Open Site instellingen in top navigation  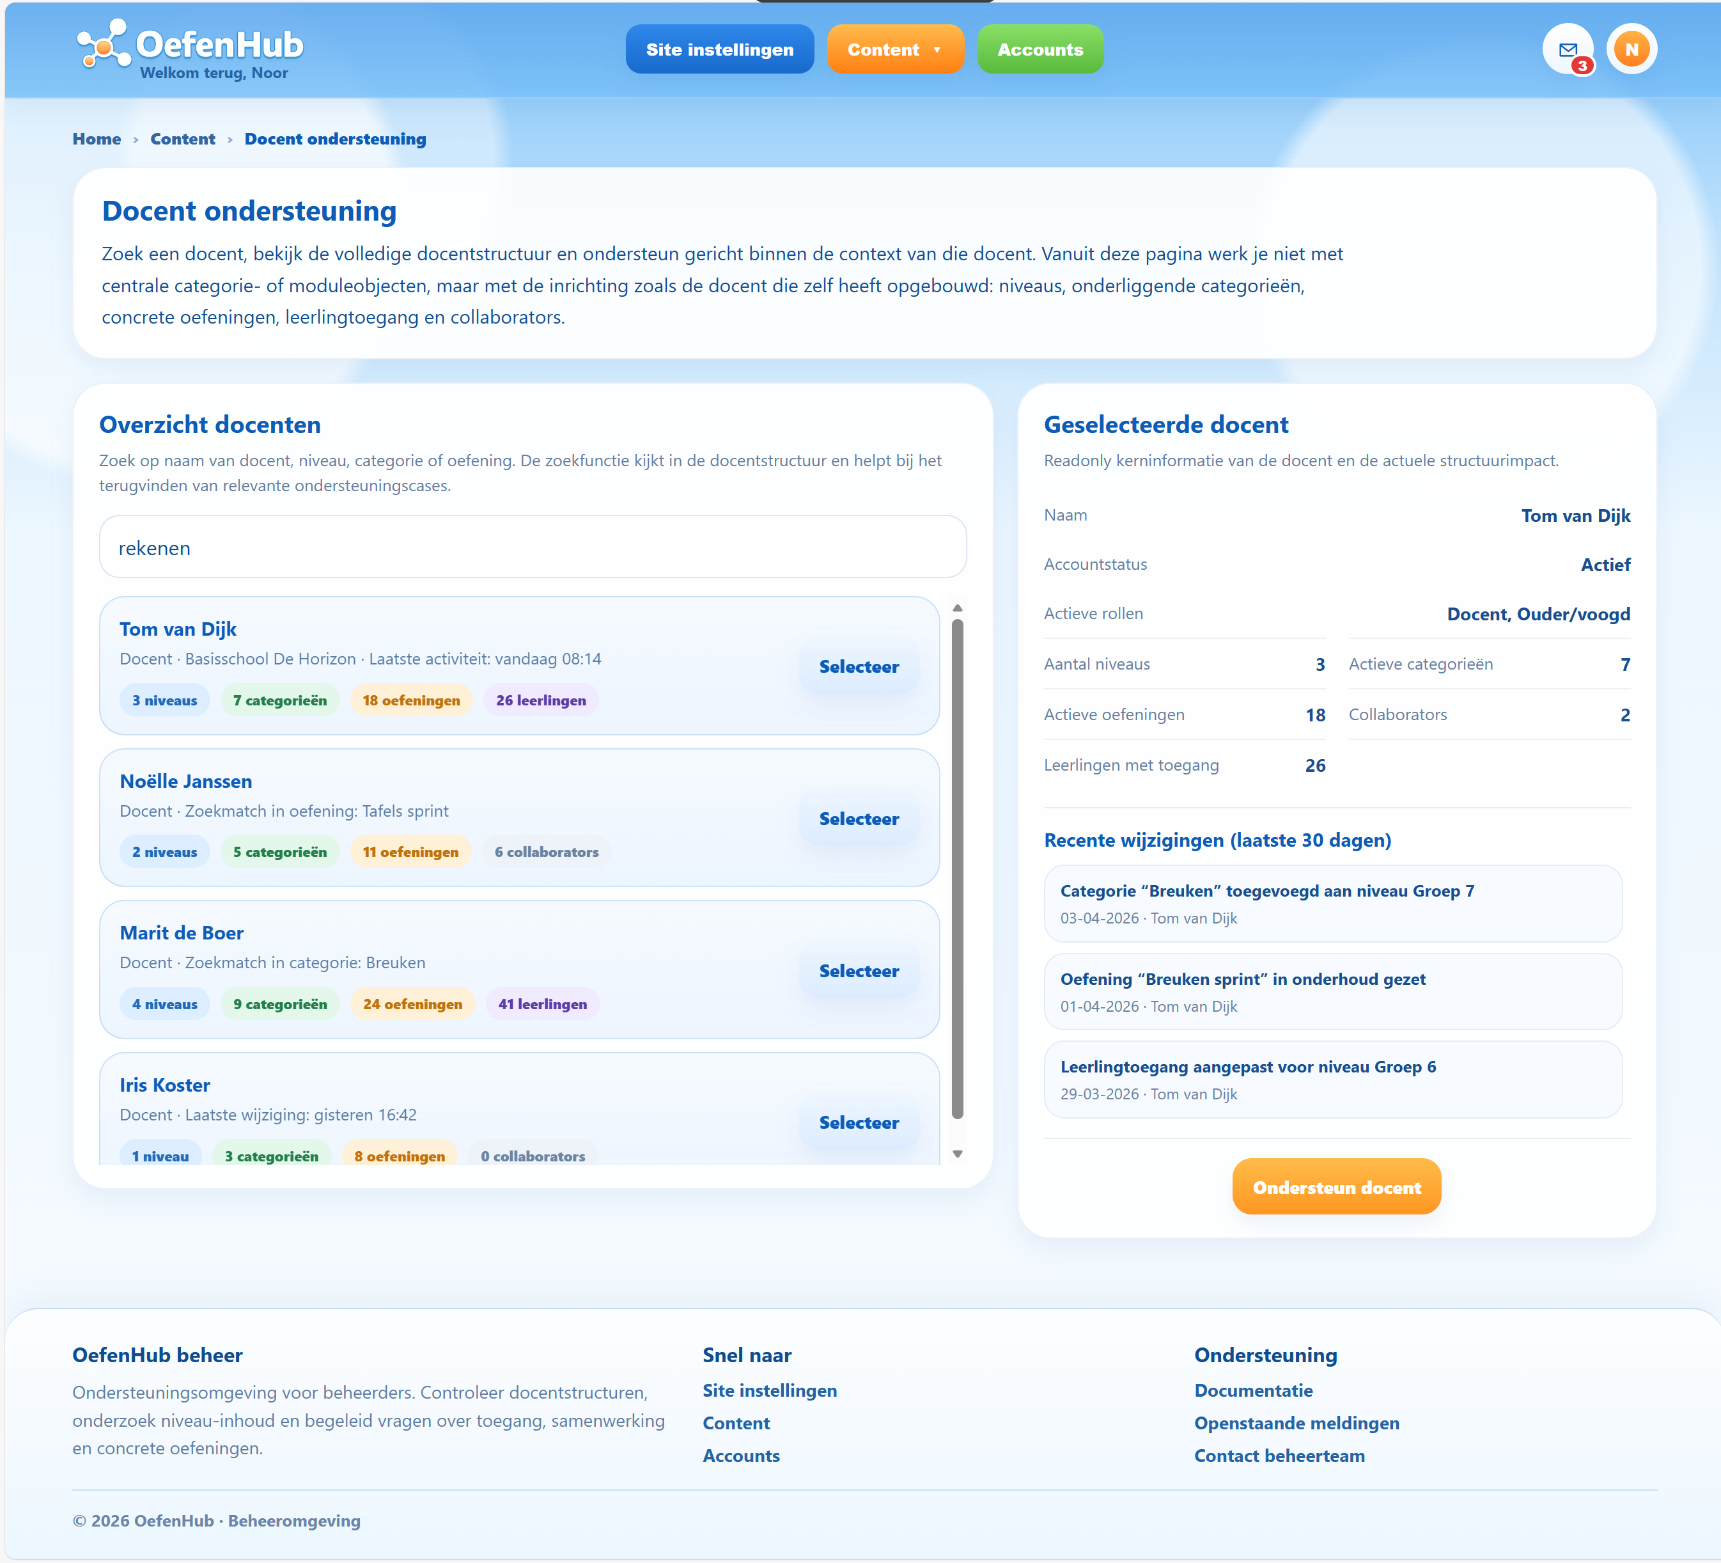coord(720,49)
